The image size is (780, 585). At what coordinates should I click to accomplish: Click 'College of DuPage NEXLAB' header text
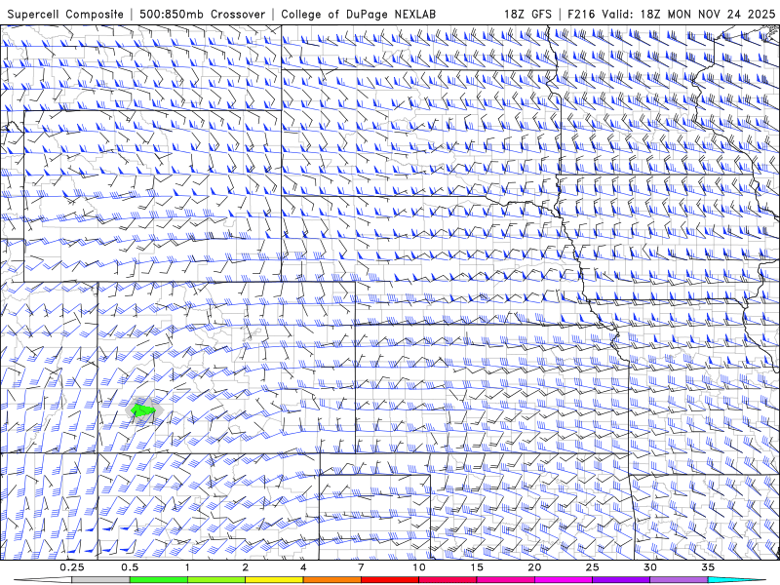(358, 15)
